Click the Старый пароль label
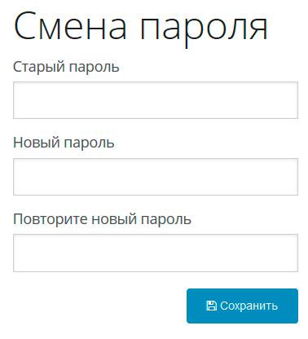The height and width of the screenshot is (339, 308). [x=66, y=67]
